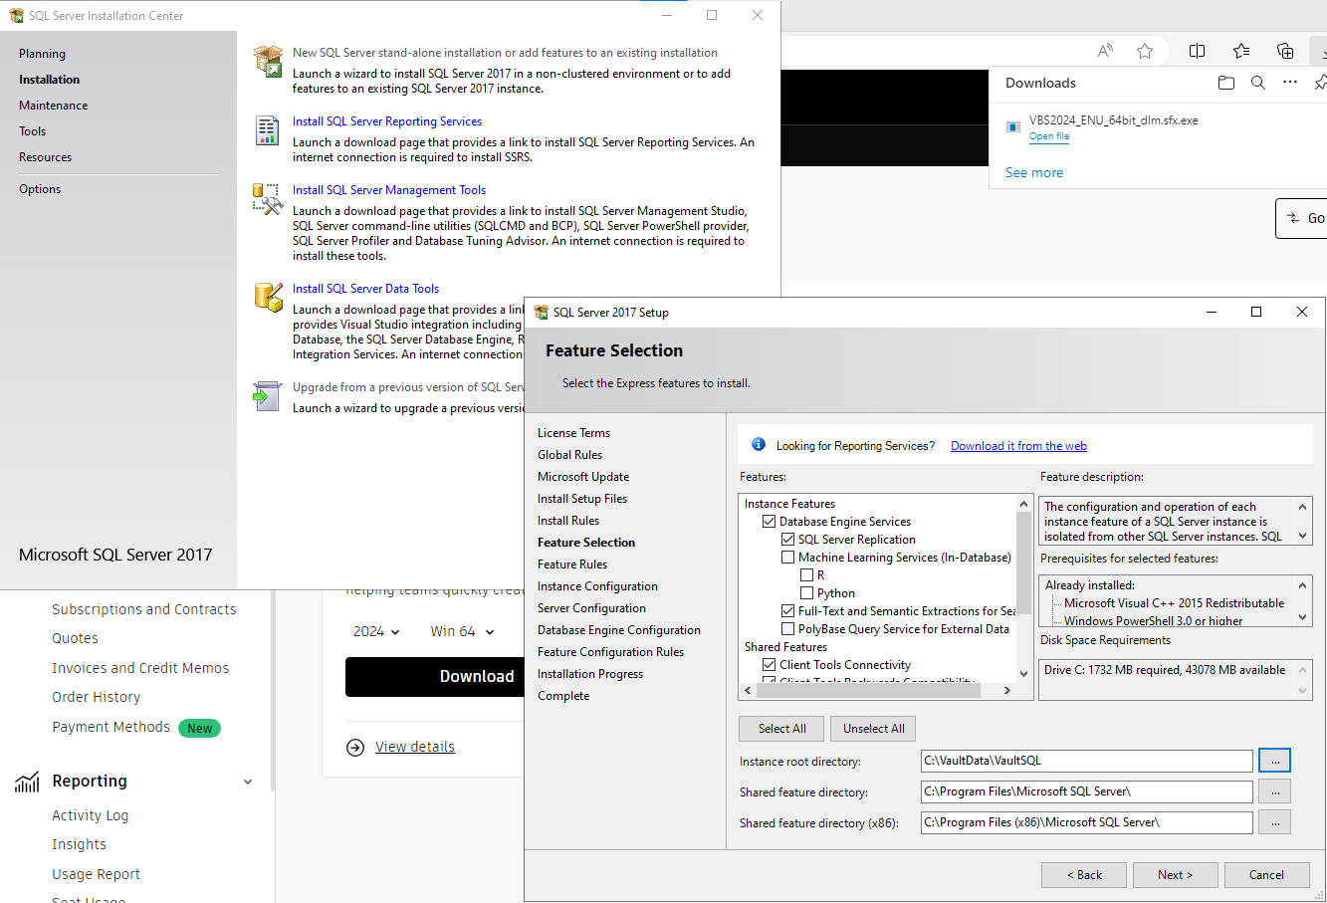Launch the new SQL Server stand-alone installation icon
Viewport: 1327px width, 903px height.
pyautogui.click(x=267, y=60)
